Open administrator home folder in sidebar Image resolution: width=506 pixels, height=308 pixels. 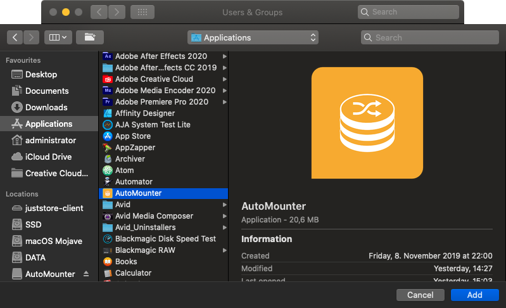[x=49, y=141]
